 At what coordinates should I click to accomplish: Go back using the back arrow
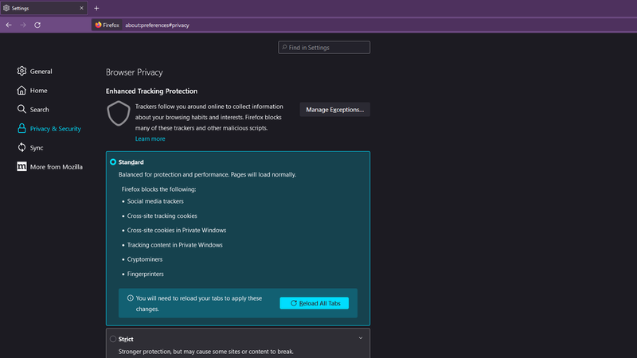click(x=9, y=25)
